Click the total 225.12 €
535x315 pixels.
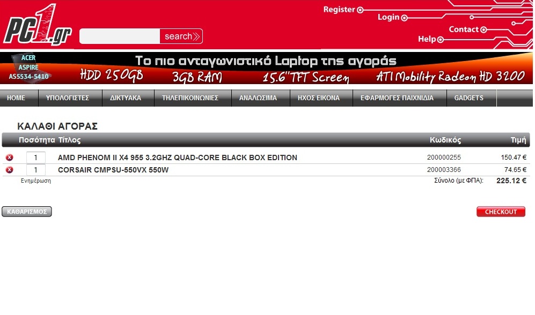pyautogui.click(x=511, y=181)
